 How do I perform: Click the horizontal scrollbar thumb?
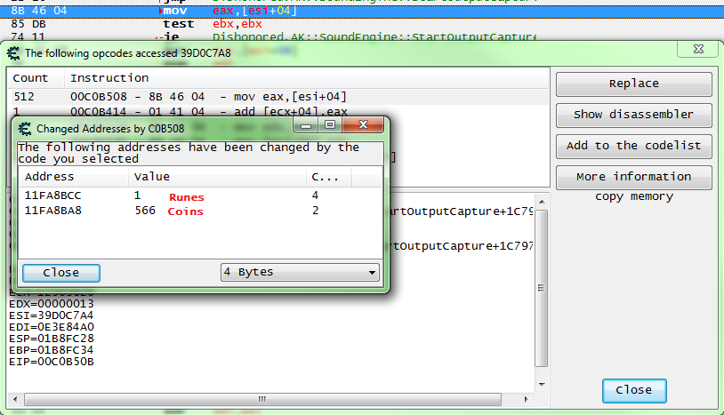(x=262, y=399)
